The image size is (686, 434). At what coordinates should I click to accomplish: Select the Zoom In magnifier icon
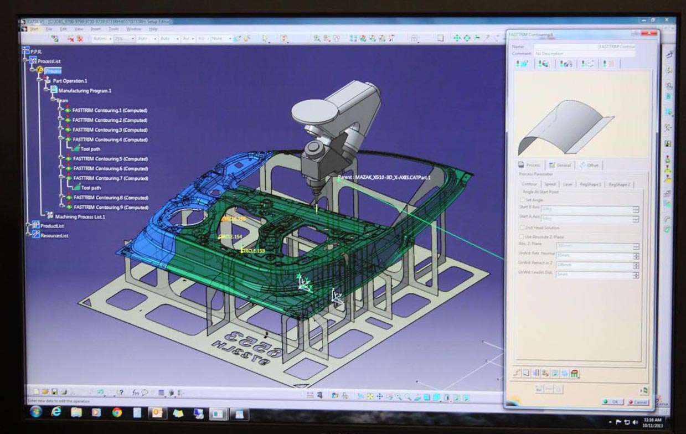(x=399, y=396)
